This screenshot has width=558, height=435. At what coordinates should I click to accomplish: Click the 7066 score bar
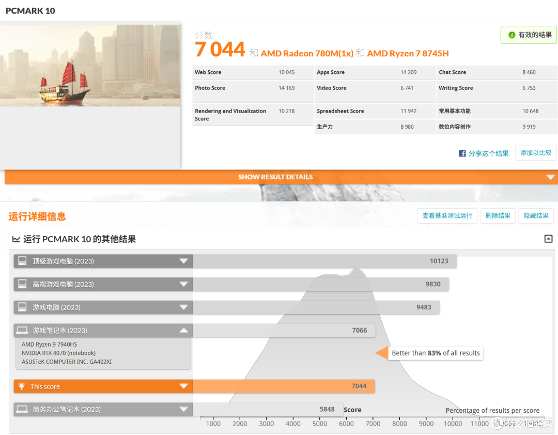(x=284, y=330)
